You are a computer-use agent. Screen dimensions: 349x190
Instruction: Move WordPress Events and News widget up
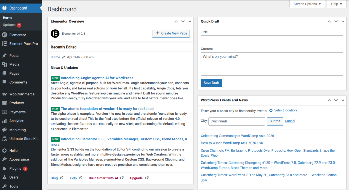click(x=329, y=100)
